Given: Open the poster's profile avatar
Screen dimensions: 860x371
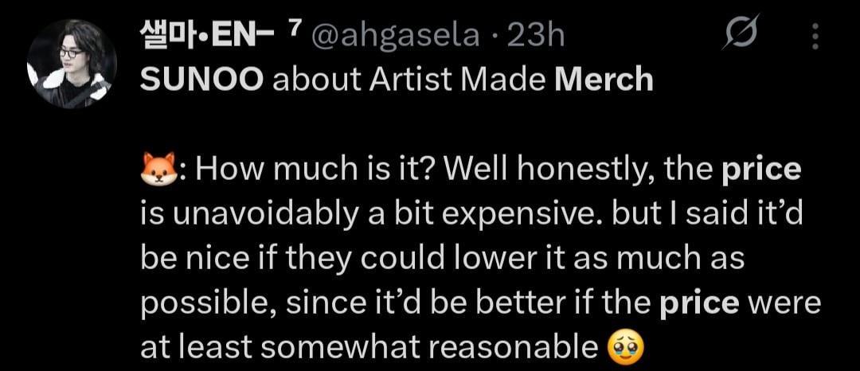Looking at the screenshot, I should point(72,63).
